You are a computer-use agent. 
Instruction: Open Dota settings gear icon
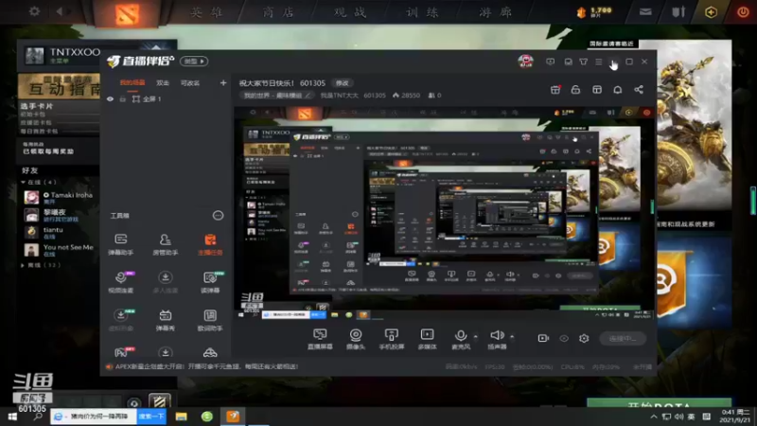coord(34,11)
